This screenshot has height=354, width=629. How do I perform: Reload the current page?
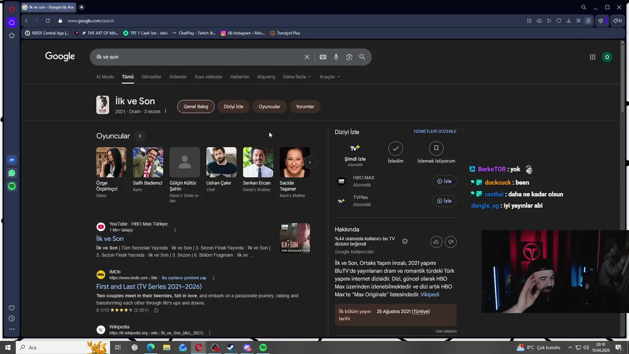[48, 21]
